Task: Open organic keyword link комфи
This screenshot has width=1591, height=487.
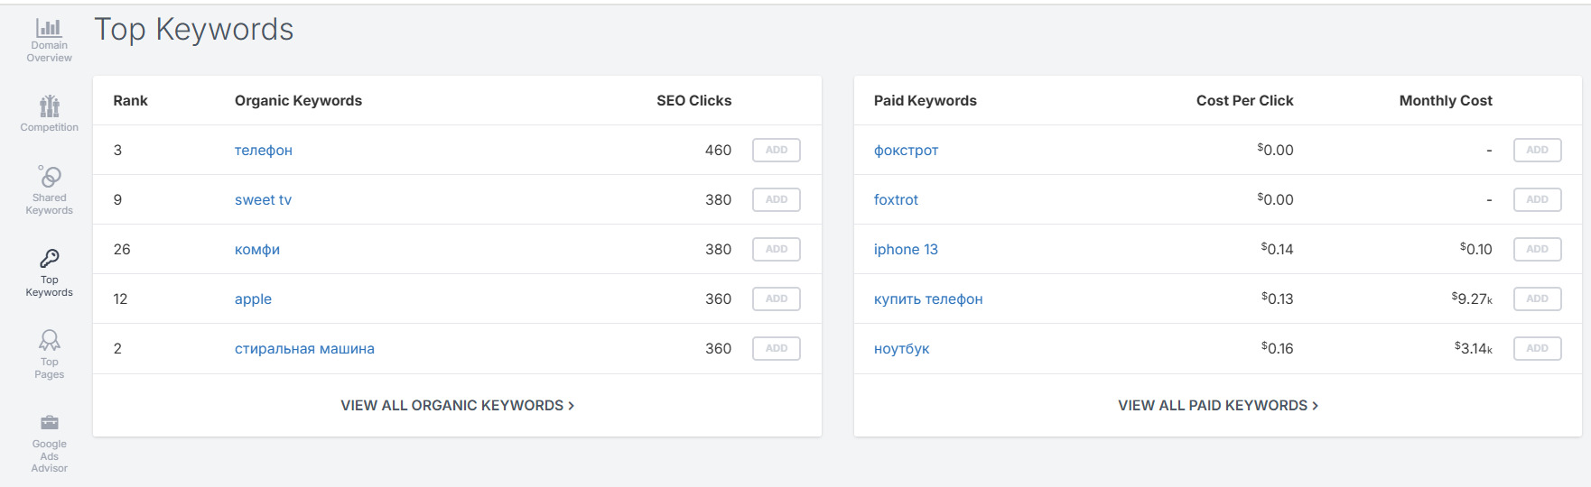Action: [x=257, y=250]
